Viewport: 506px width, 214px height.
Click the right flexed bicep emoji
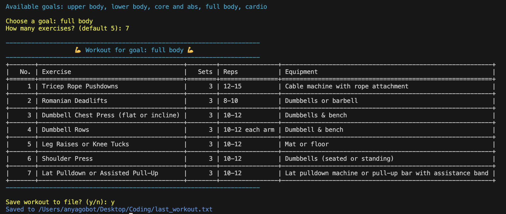point(191,50)
